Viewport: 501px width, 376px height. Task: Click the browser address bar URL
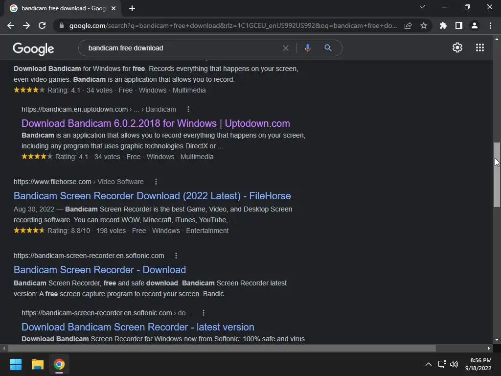tap(233, 25)
